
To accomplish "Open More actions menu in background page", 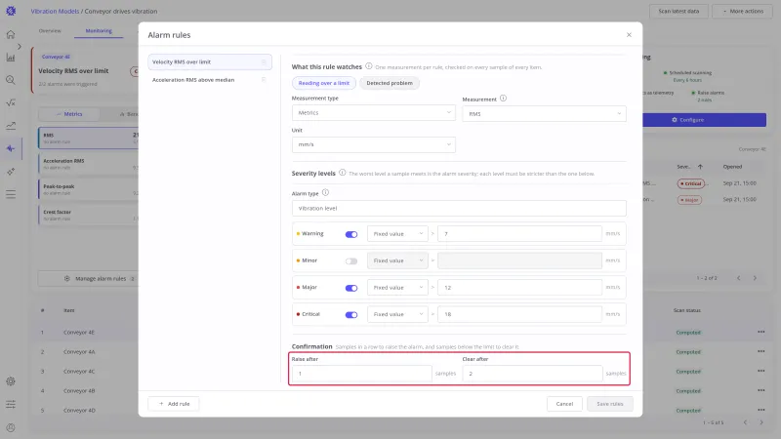I will (x=743, y=11).
